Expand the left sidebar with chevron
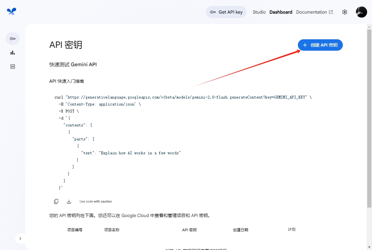The image size is (372, 250). 20,239
